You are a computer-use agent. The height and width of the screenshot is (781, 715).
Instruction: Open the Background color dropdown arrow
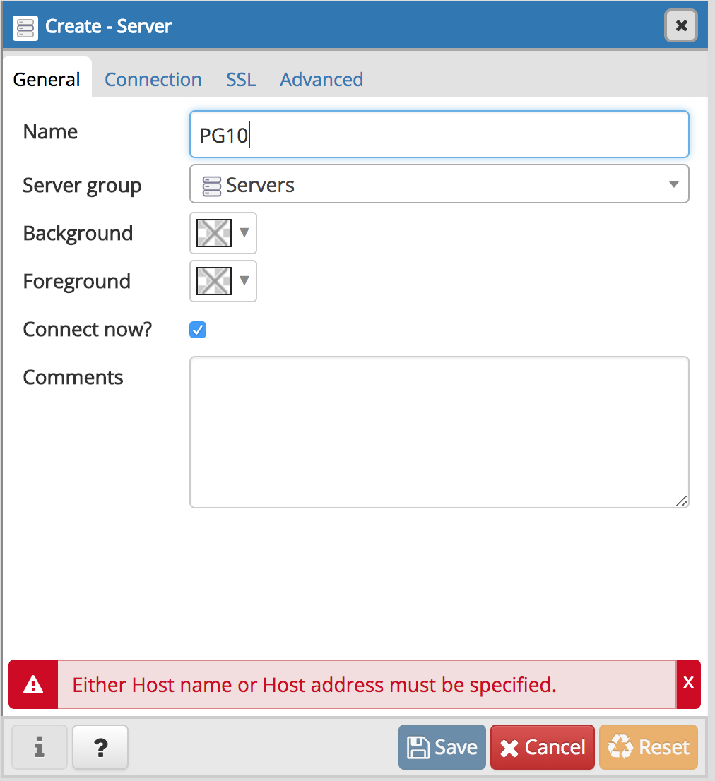[244, 232]
